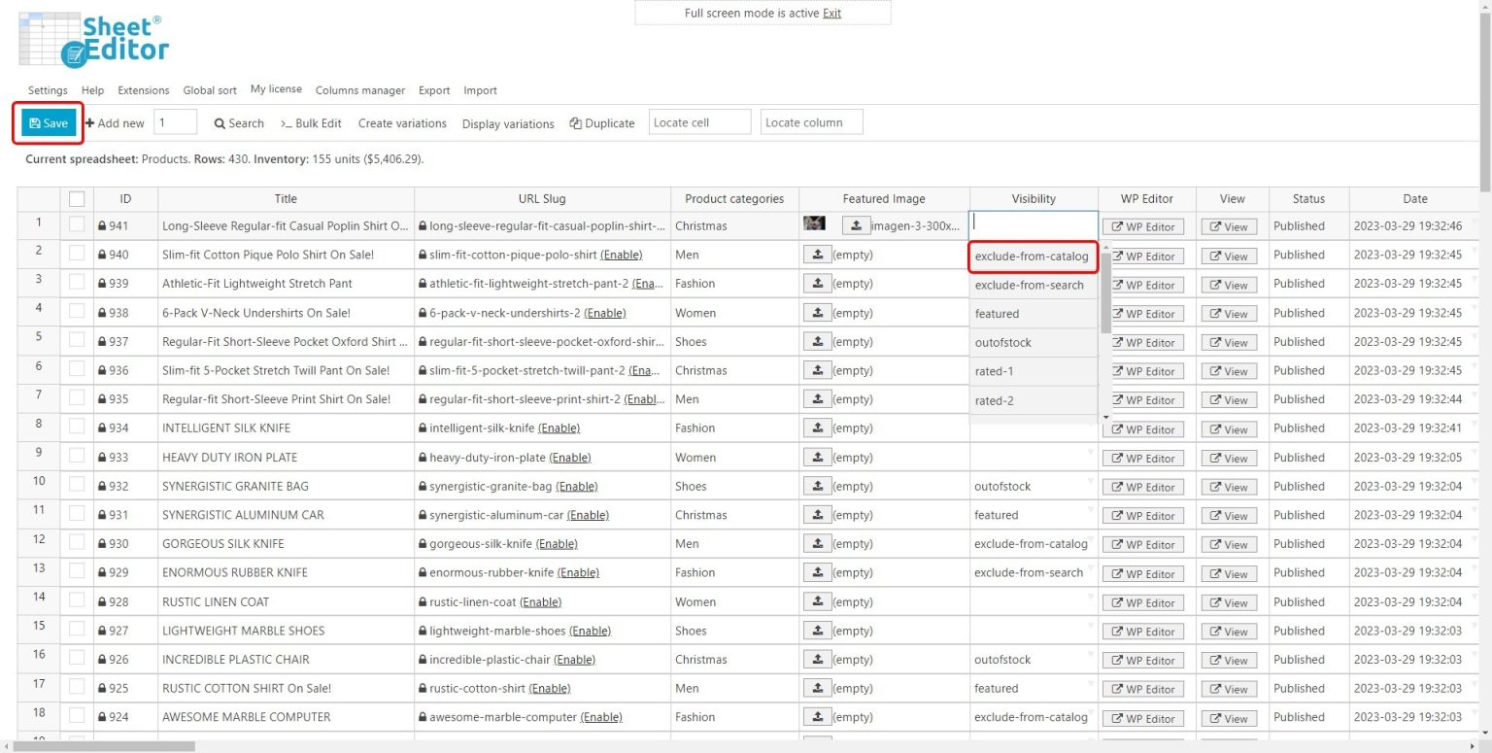The width and height of the screenshot is (1492, 753).
Task: Exit full screen mode via the Exit link
Action: (x=831, y=13)
